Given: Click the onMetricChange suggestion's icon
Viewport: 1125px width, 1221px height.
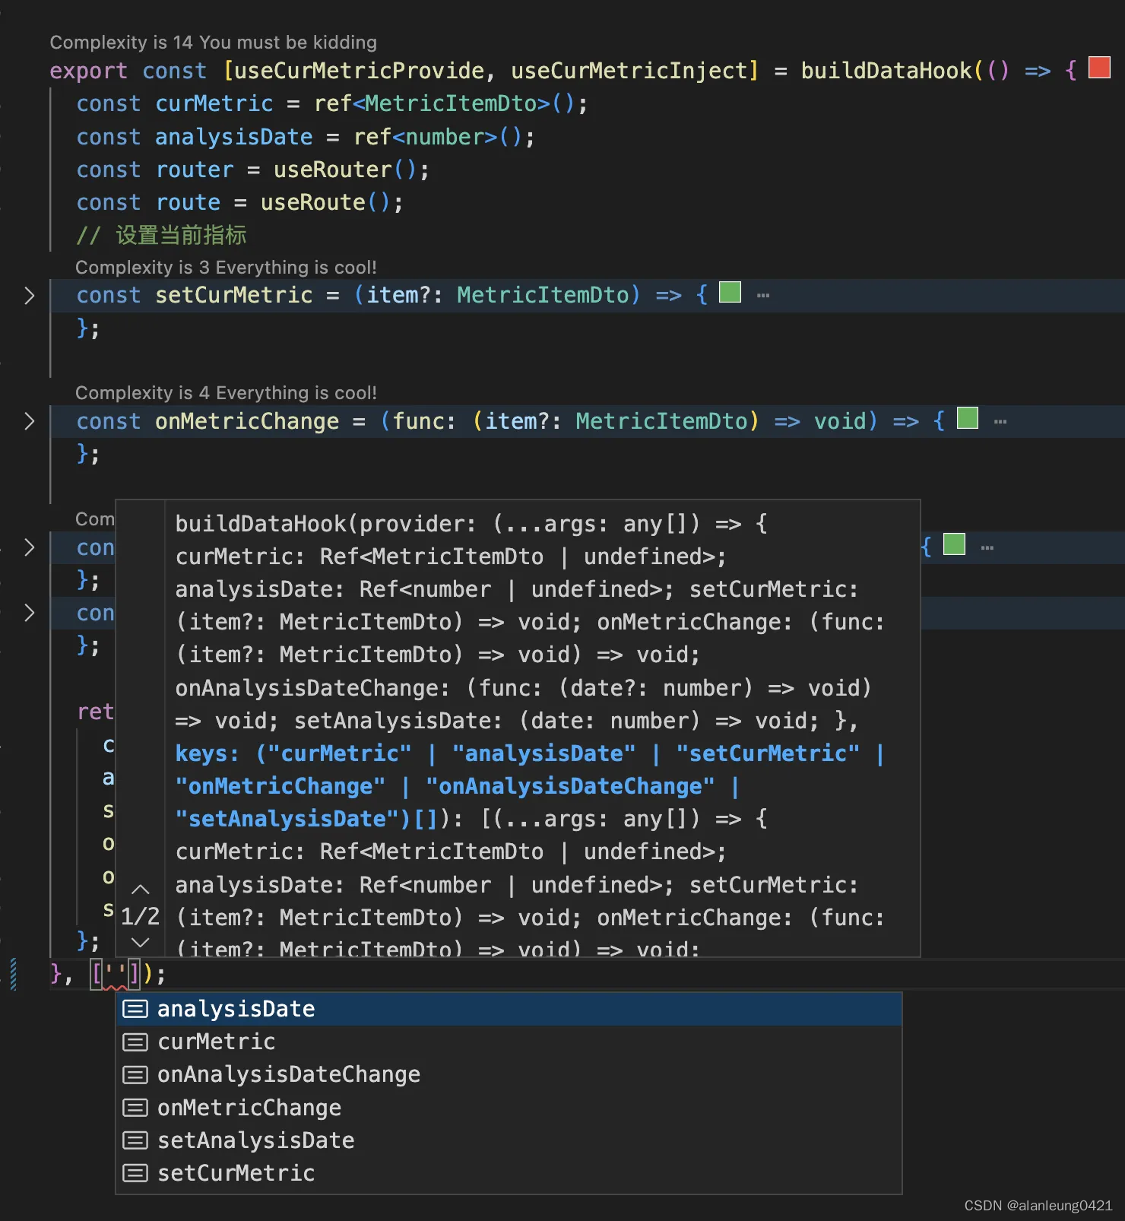Looking at the screenshot, I should (135, 1108).
